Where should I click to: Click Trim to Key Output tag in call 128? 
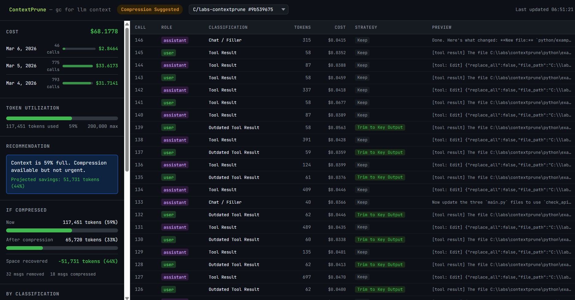(380, 265)
